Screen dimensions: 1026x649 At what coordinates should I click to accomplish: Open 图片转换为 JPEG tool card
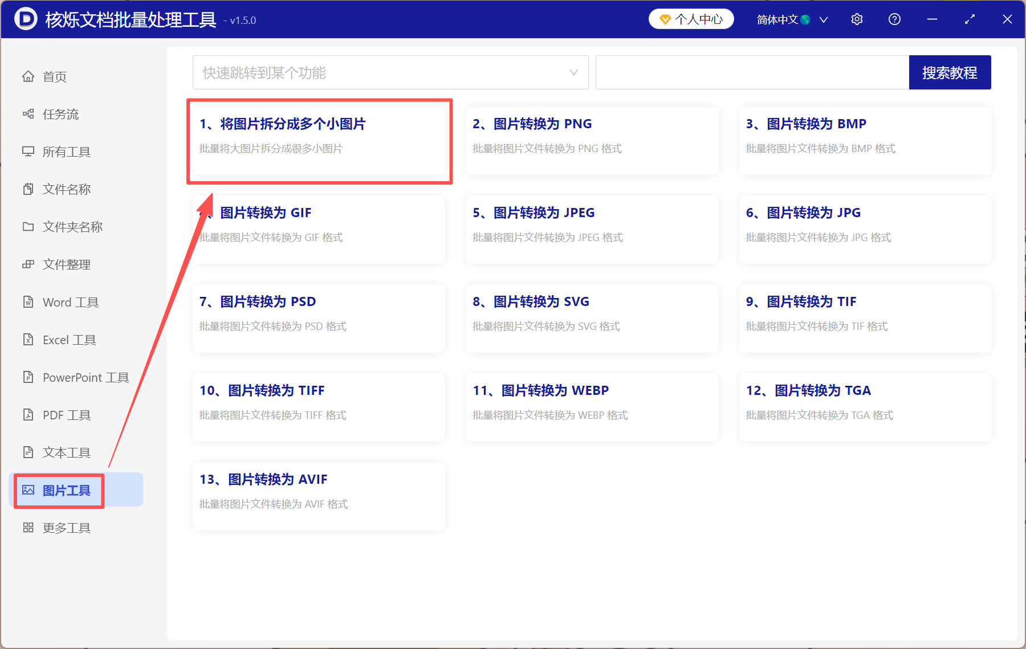coord(592,229)
